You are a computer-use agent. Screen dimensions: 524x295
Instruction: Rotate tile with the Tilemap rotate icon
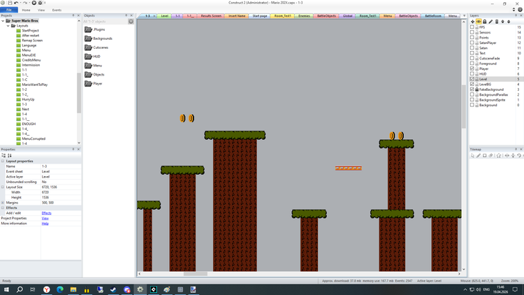click(x=519, y=155)
